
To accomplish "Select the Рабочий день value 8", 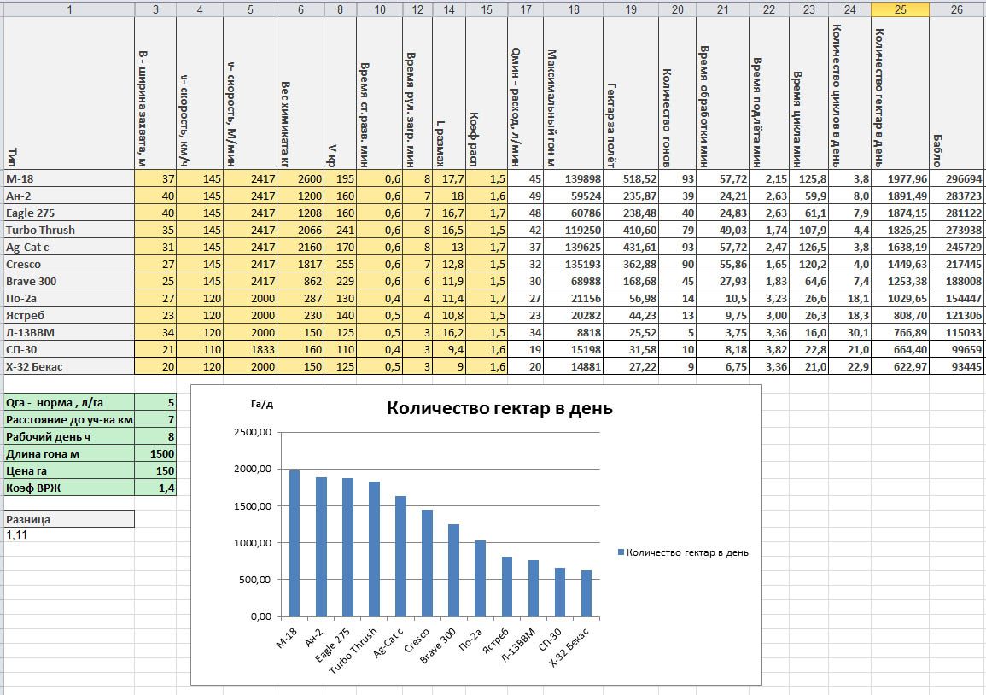I will point(155,436).
